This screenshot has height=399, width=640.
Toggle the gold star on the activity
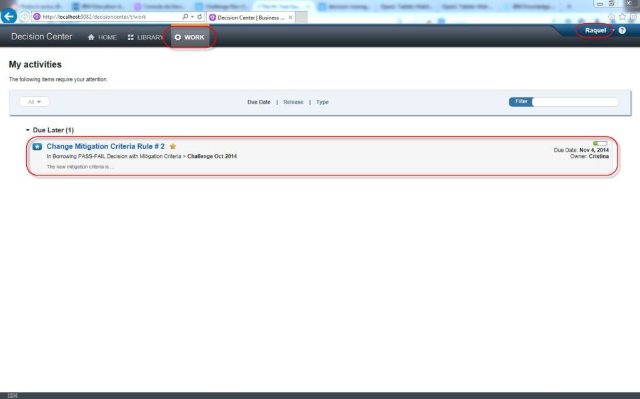pos(172,146)
